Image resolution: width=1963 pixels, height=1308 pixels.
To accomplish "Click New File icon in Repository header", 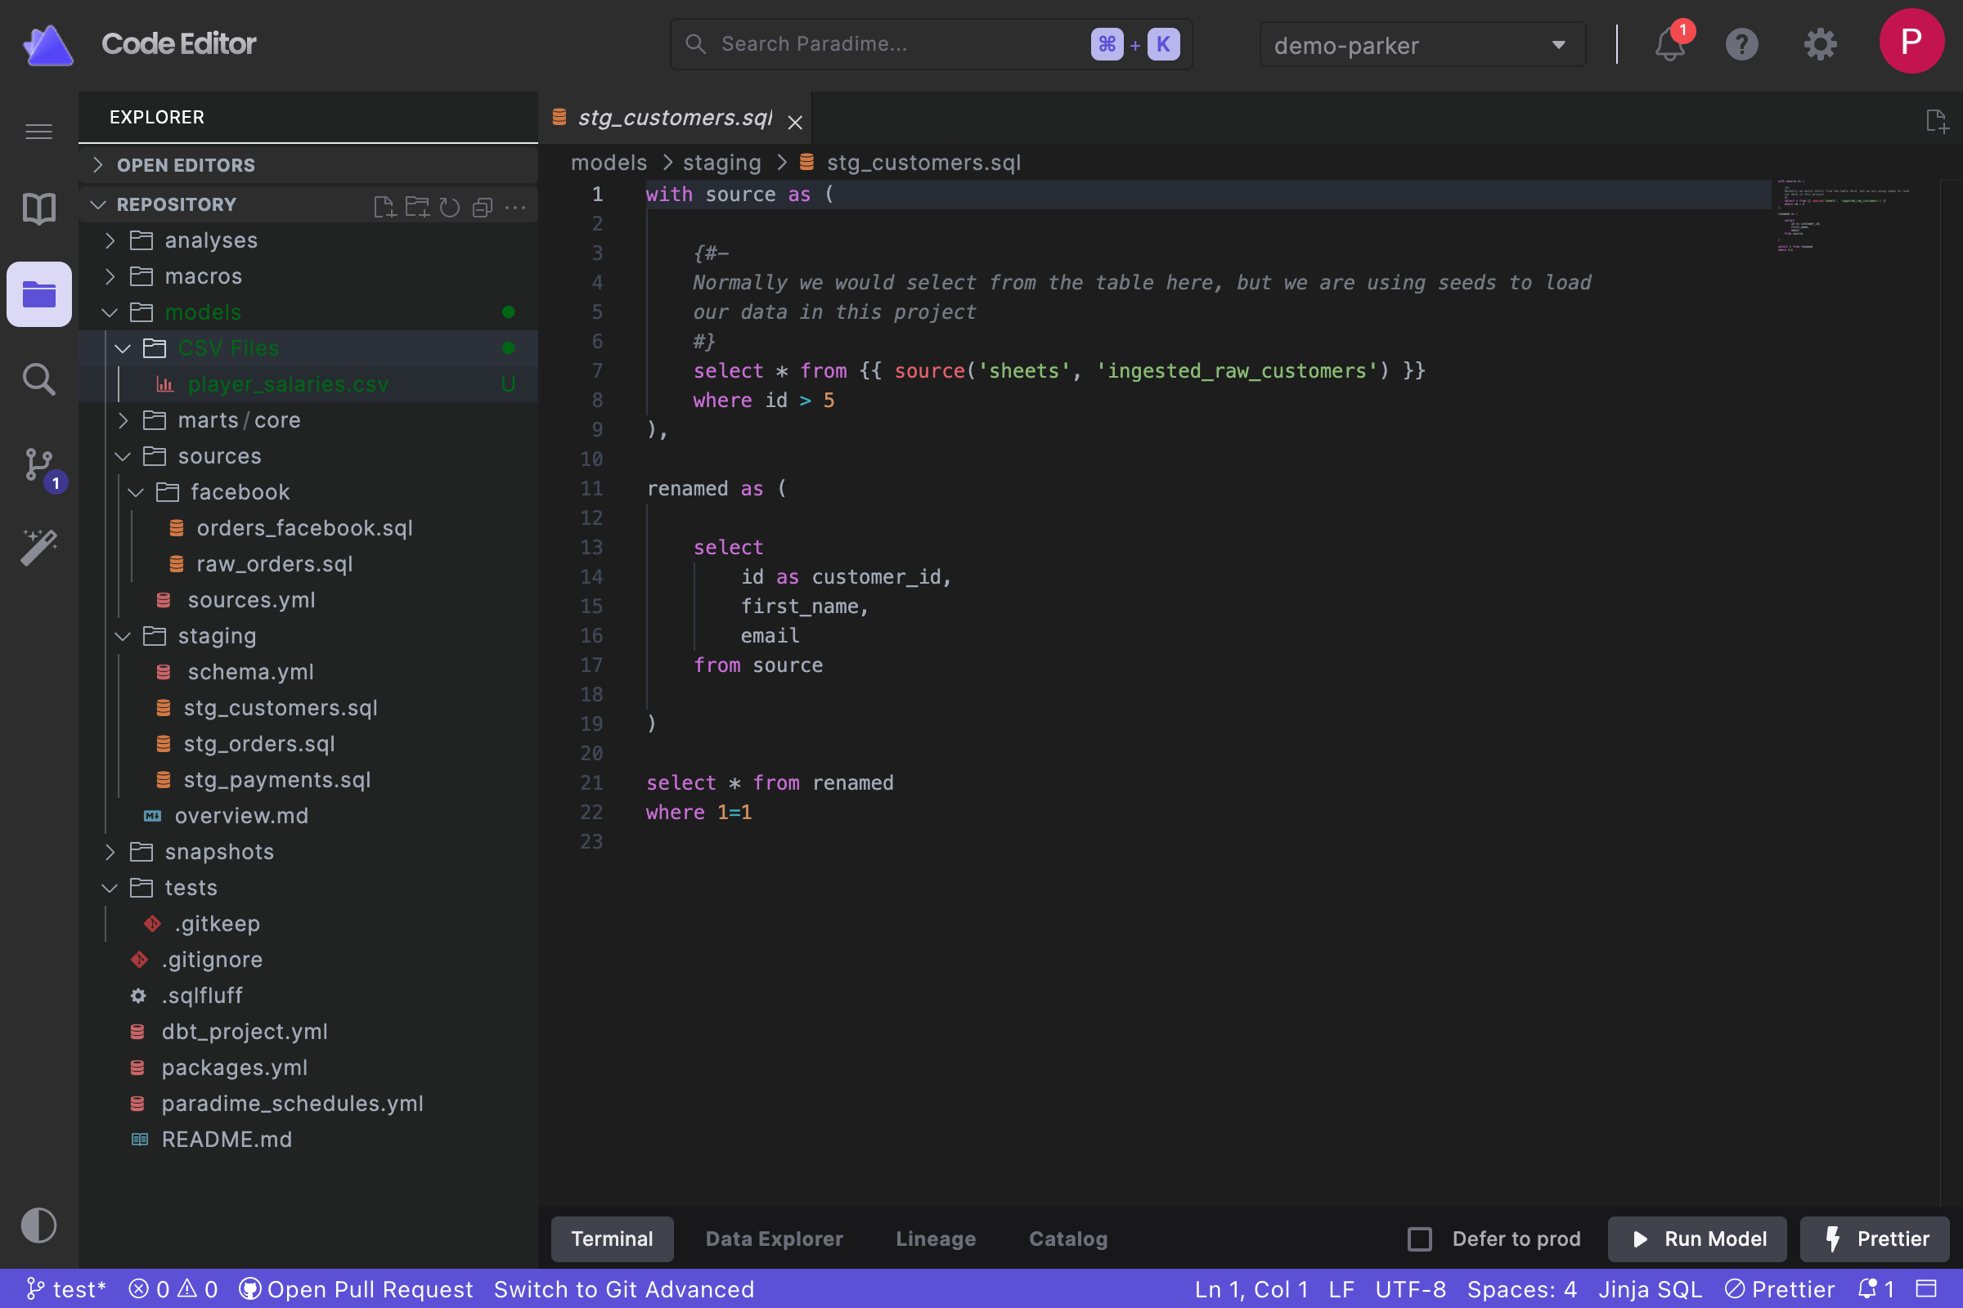I will (x=384, y=206).
